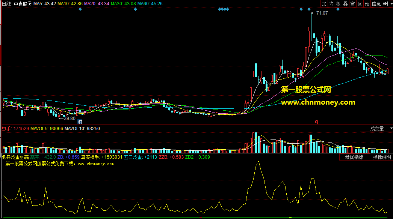Click the first blue diamond info marker

[x=80, y=9]
